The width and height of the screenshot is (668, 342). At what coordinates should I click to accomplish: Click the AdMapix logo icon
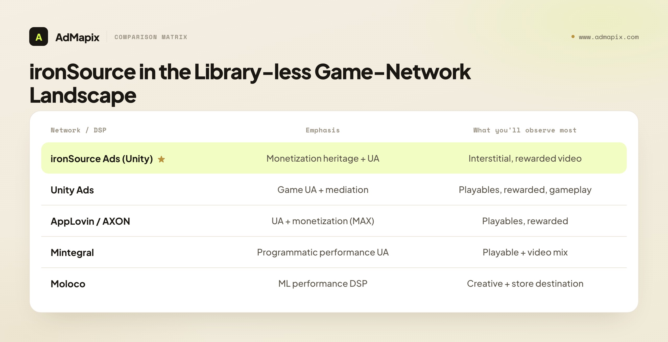pyautogui.click(x=39, y=36)
